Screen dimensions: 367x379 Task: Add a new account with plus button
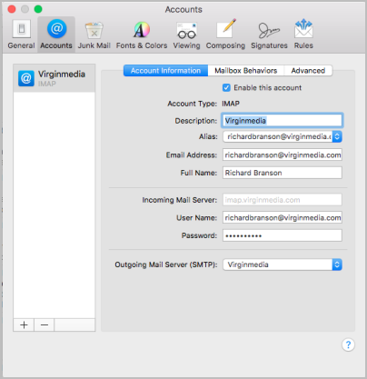[24, 324]
